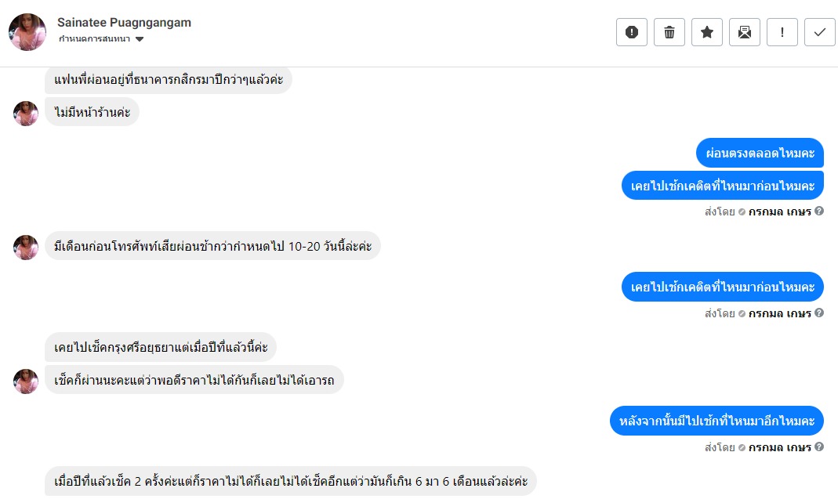Toggle the star follow-up button

tap(707, 32)
